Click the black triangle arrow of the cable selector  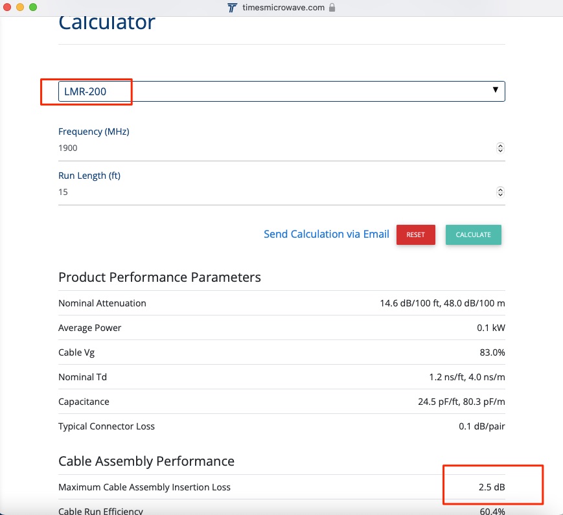[496, 90]
